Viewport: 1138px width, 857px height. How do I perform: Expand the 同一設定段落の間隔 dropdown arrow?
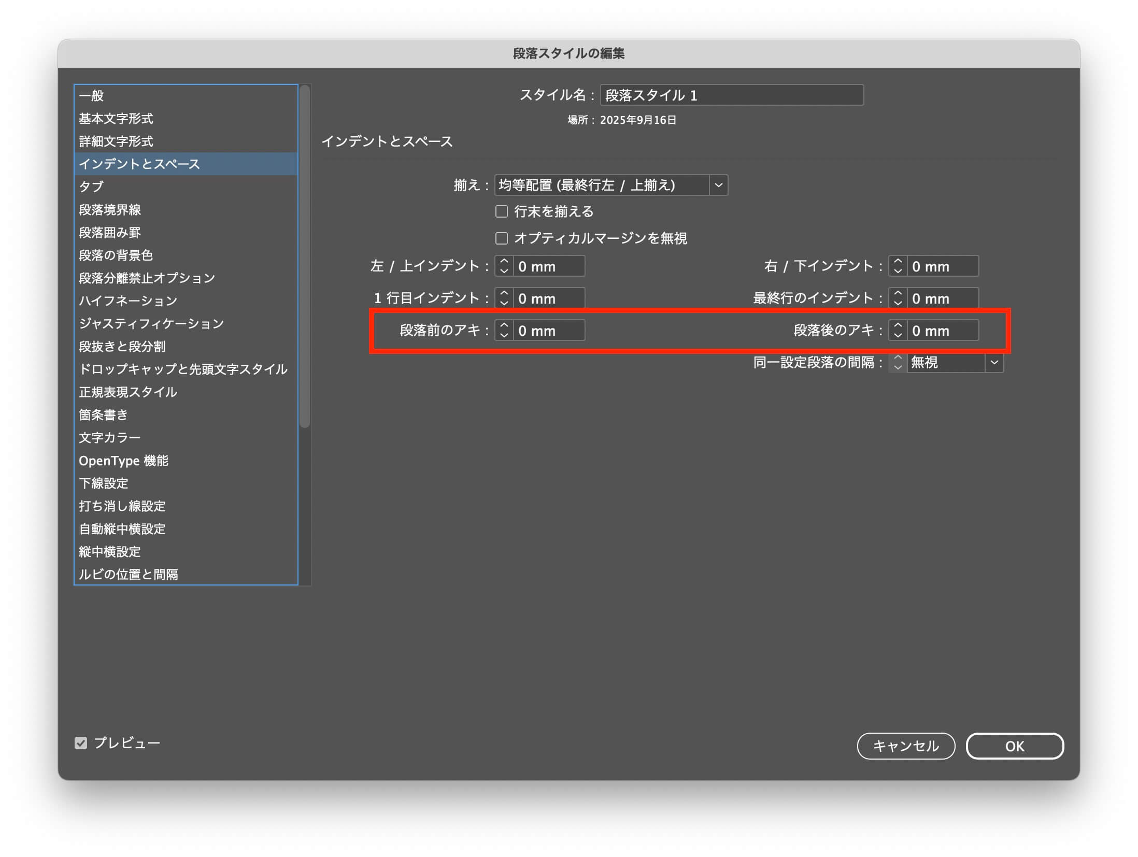click(x=994, y=362)
